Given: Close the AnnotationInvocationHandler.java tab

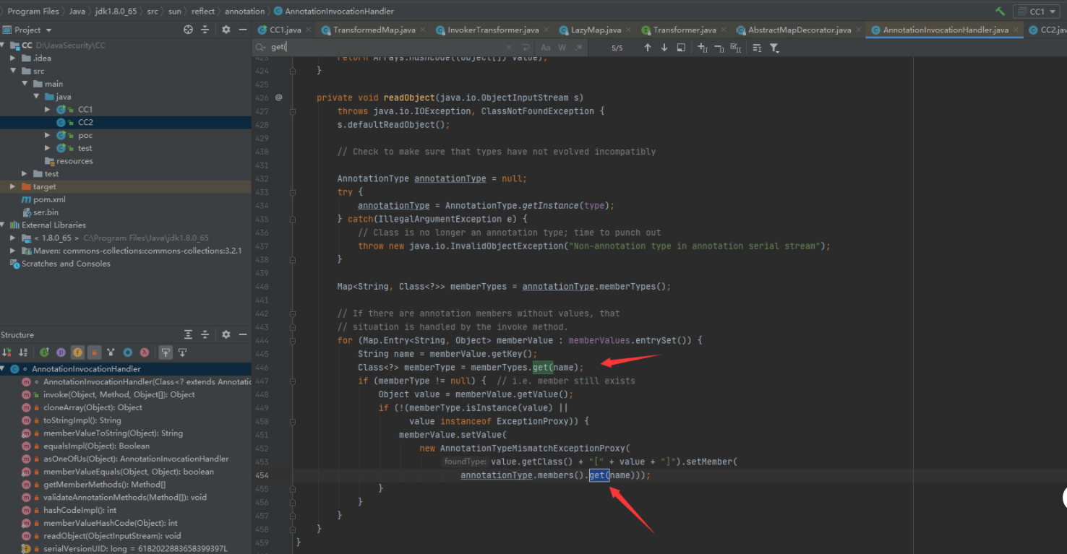Looking at the screenshot, I should pos(1016,30).
